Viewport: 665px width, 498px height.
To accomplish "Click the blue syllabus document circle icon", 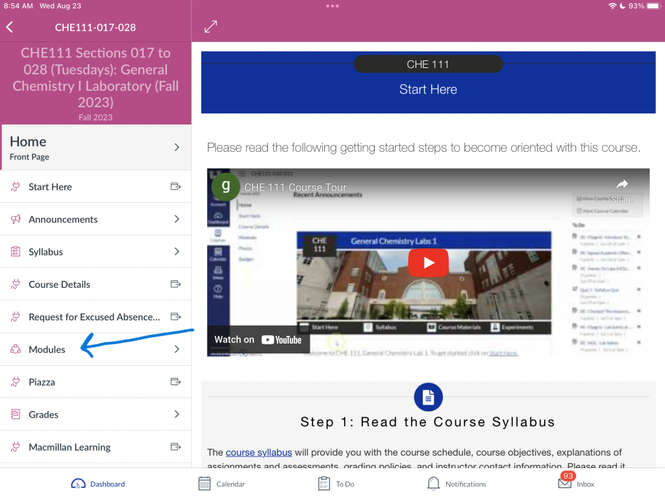I will tap(428, 397).
